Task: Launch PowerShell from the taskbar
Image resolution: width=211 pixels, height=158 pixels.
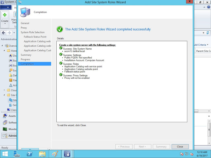Action: click(30, 154)
